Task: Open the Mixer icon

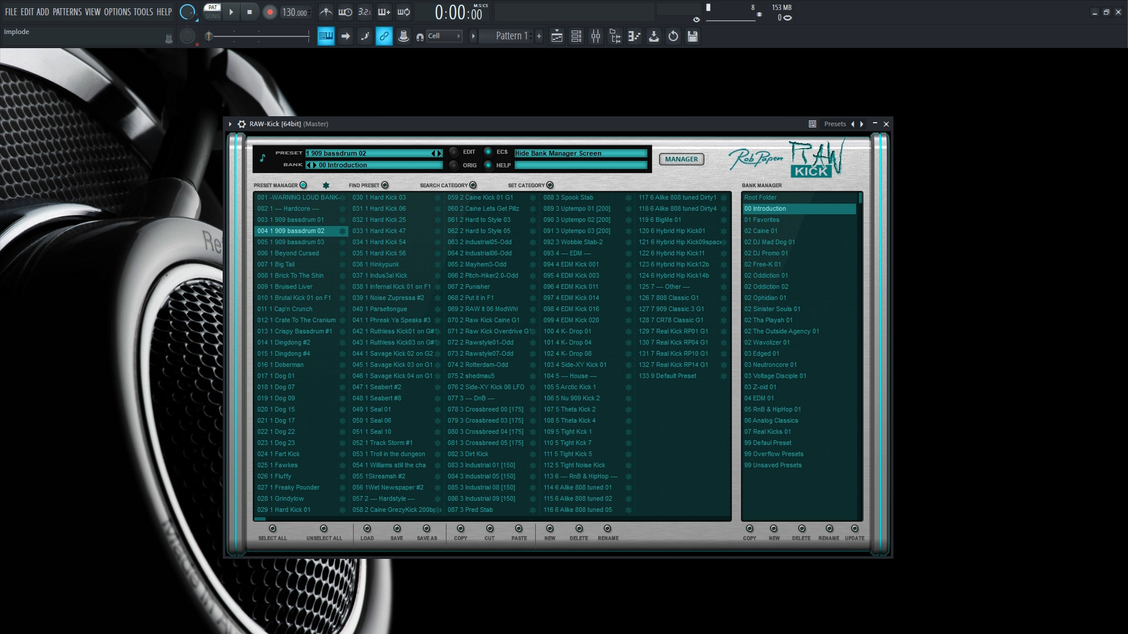Action: tap(596, 36)
